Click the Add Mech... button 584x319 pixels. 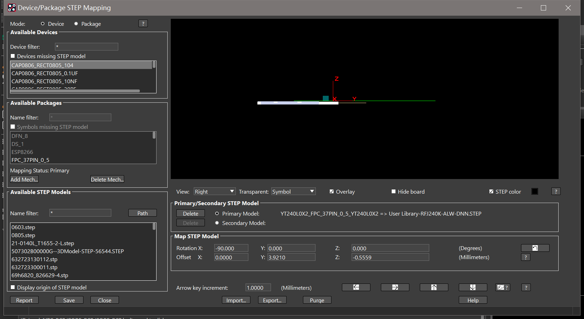(24, 179)
